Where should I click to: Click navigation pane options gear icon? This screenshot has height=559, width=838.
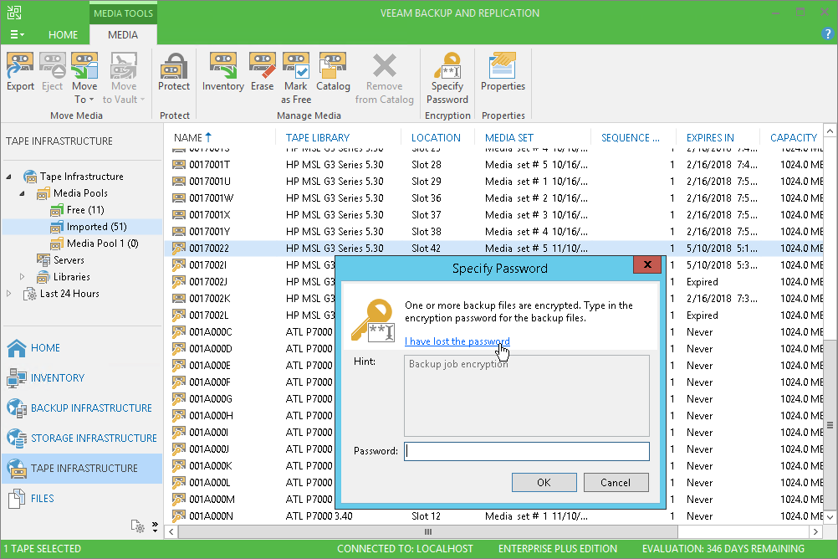[x=138, y=526]
